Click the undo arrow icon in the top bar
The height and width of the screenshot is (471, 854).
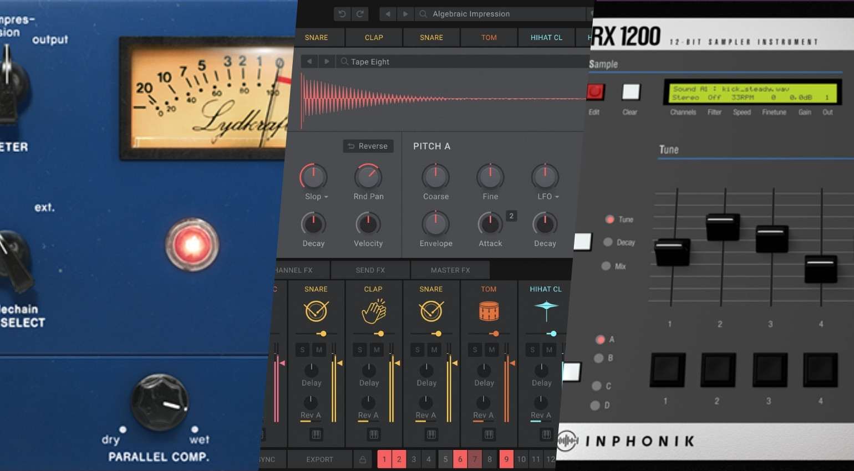click(342, 14)
